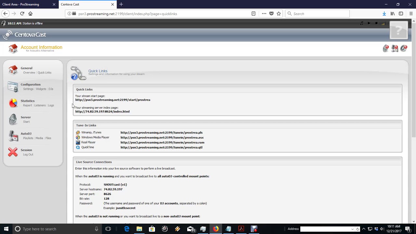Open Files under AutoDJ
The width and height of the screenshot is (416, 234).
coord(48,138)
